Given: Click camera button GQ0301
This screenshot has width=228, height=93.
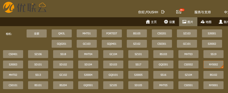Looking at the screenshot, I should [x=163, y=65].
